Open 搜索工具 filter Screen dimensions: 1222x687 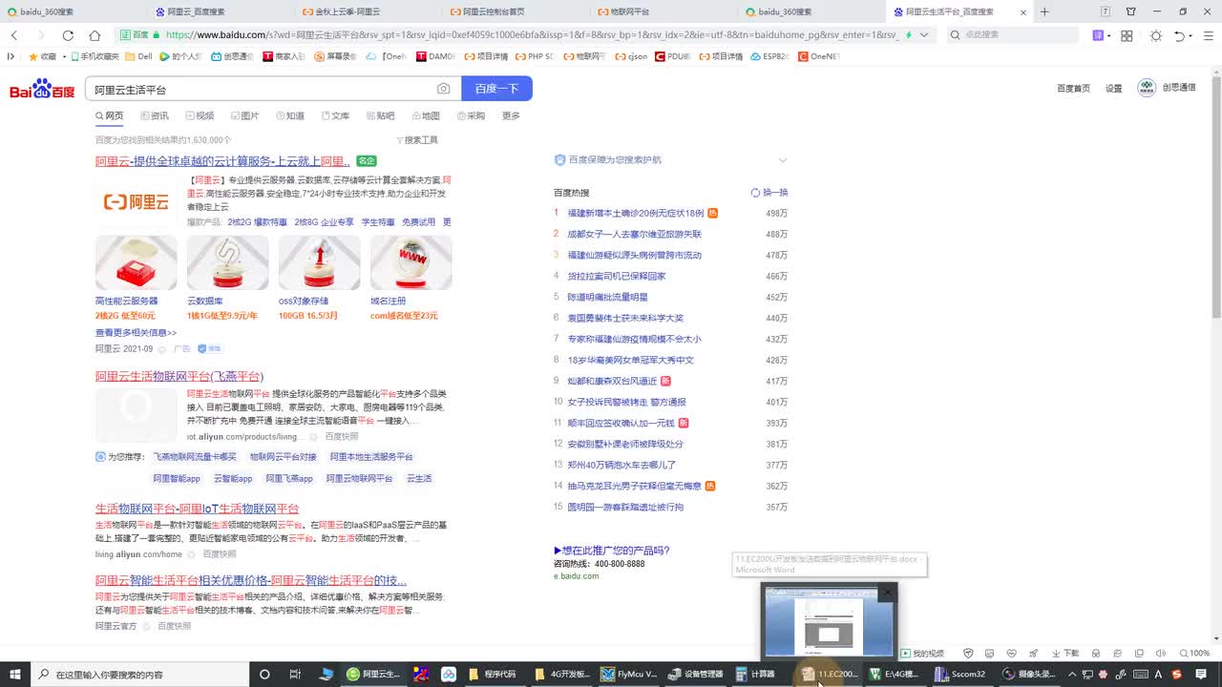click(x=417, y=140)
